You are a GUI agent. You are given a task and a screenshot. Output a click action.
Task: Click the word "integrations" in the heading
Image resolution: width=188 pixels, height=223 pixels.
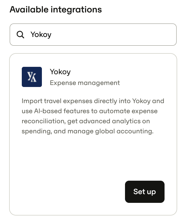click(x=76, y=9)
